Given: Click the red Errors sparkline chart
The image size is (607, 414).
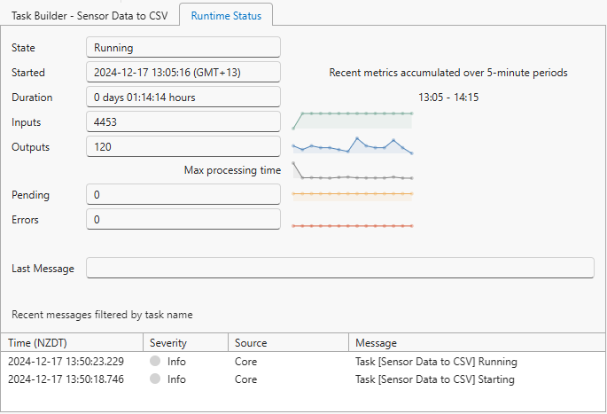Looking at the screenshot, I should 353,226.
